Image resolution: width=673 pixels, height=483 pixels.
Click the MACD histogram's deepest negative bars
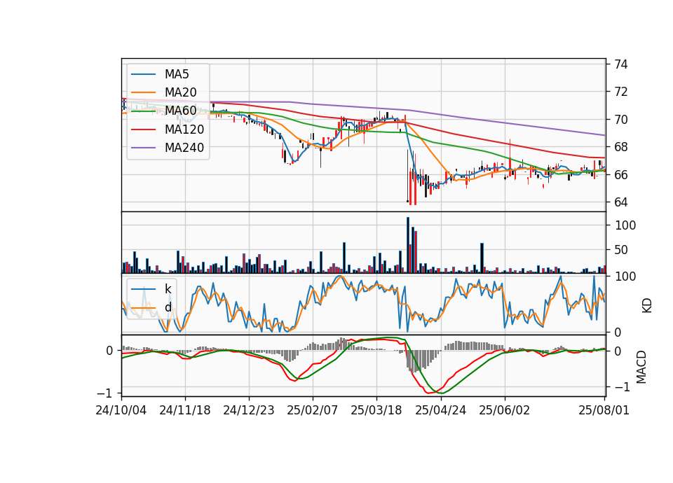[x=414, y=361]
